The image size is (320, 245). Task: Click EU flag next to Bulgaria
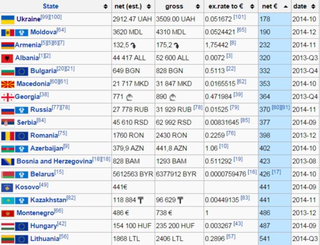(22, 71)
